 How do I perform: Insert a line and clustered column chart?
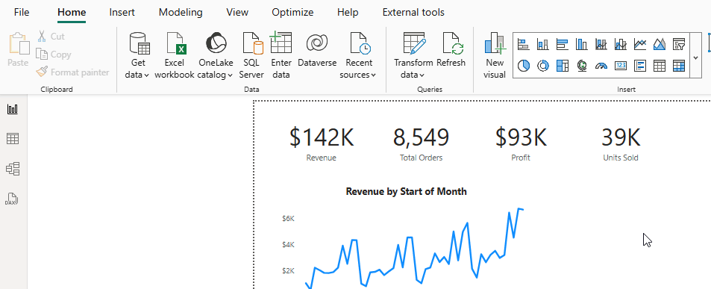pos(621,44)
